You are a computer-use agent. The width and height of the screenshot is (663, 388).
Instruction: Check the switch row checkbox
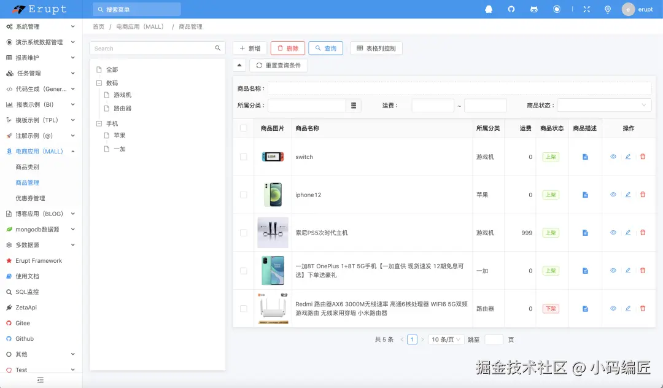pyautogui.click(x=244, y=157)
